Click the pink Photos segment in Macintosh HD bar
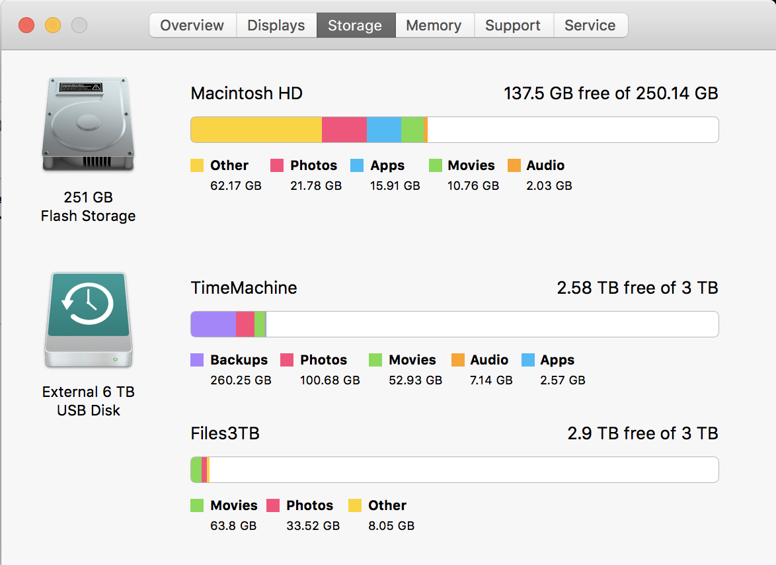Viewport: 776px width, 565px height. [344, 130]
